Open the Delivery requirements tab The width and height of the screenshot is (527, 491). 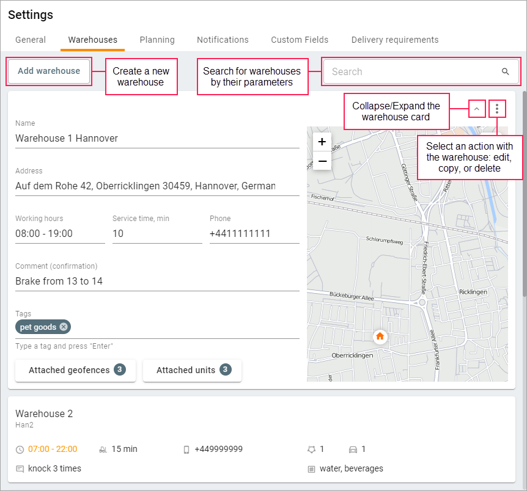coord(394,40)
